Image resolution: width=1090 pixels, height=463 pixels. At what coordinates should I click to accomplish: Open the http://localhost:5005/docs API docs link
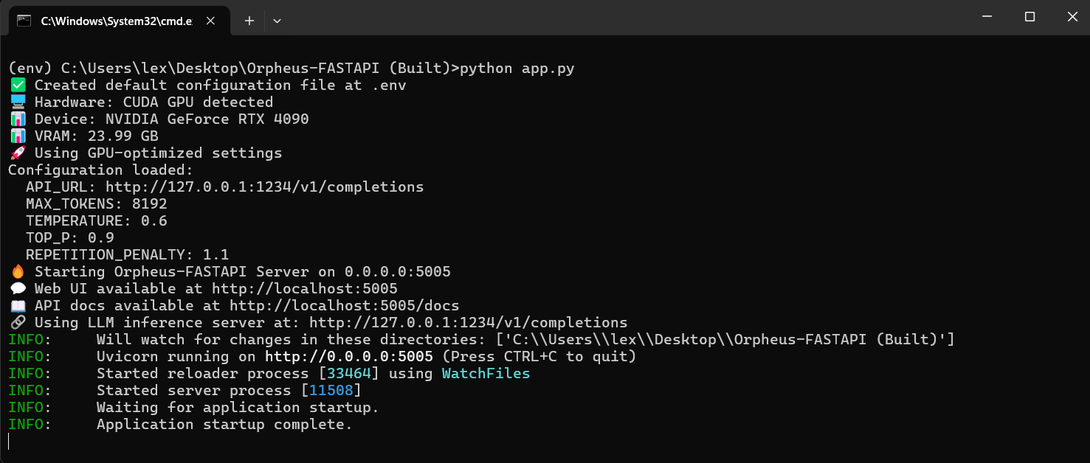pos(345,306)
